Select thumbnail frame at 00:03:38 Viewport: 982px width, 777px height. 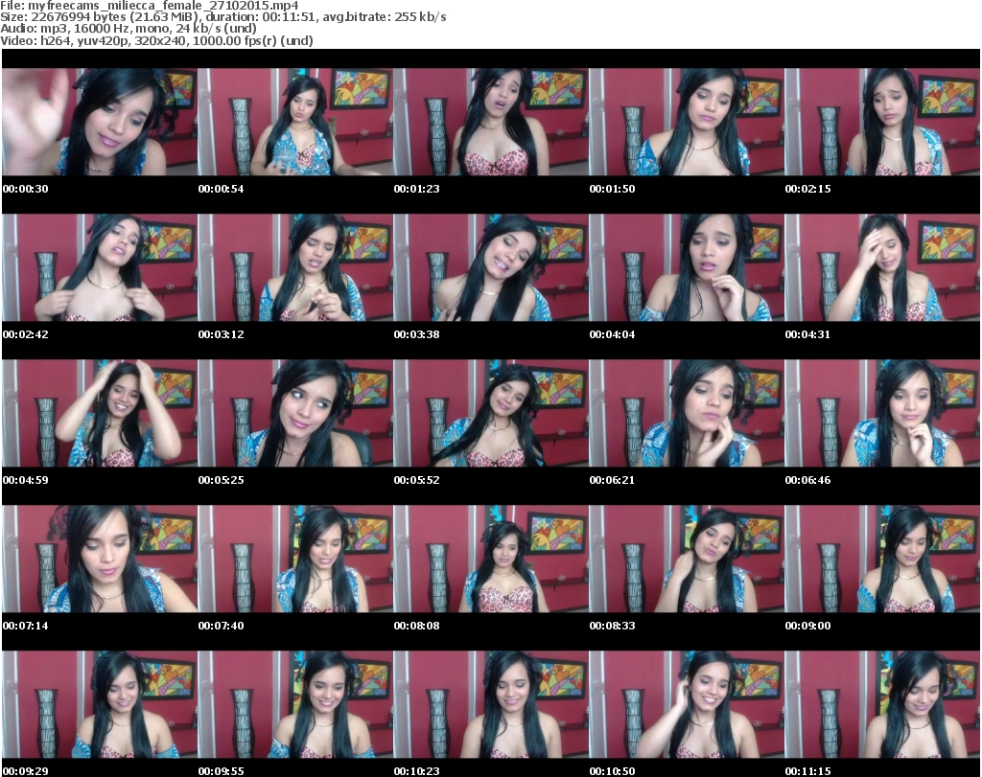coord(491,267)
